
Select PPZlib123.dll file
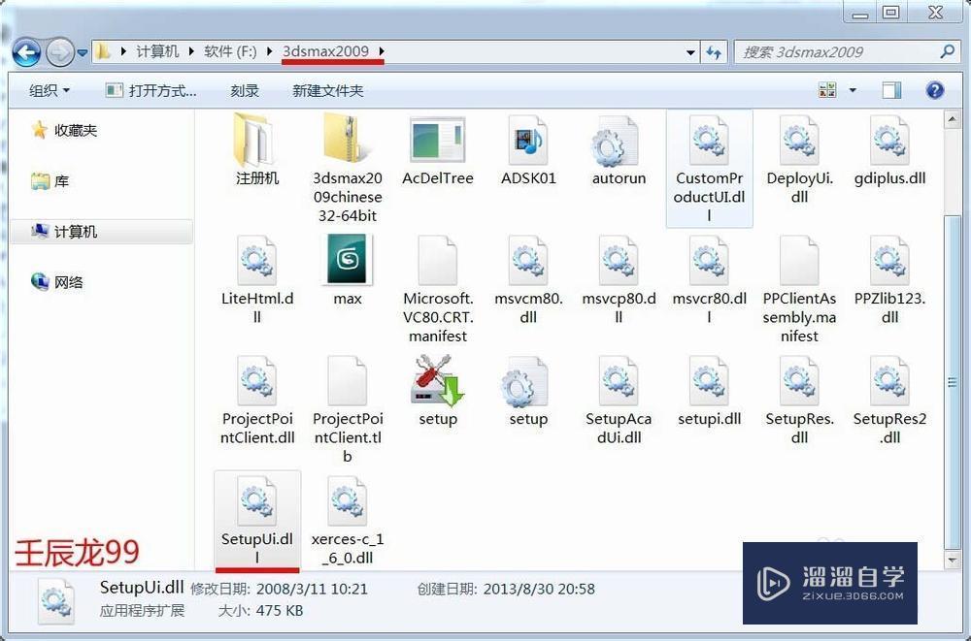889,280
